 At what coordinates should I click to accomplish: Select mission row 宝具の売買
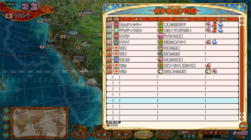pos(172,48)
